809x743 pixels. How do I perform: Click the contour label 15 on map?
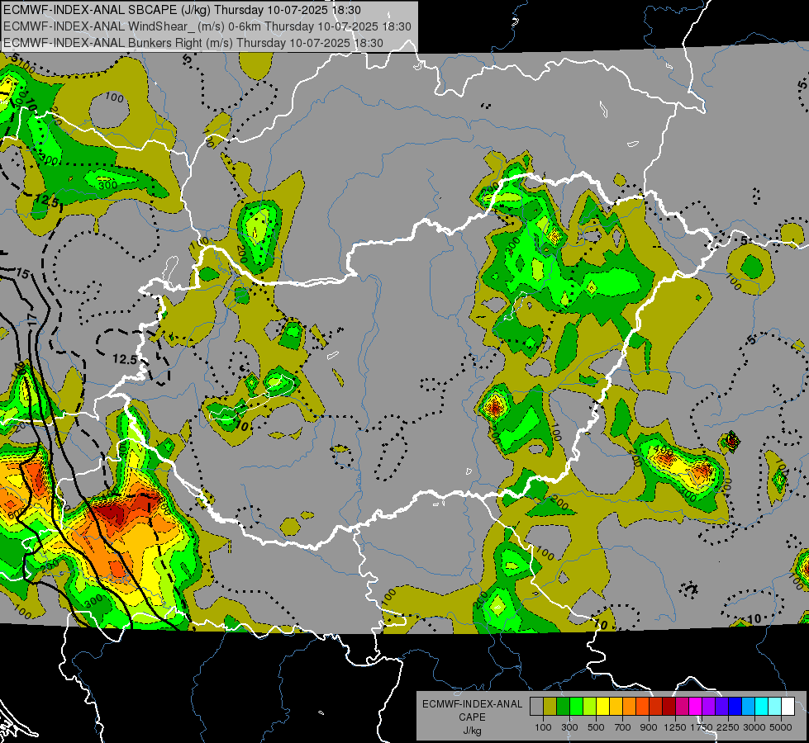pyautogui.click(x=22, y=274)
